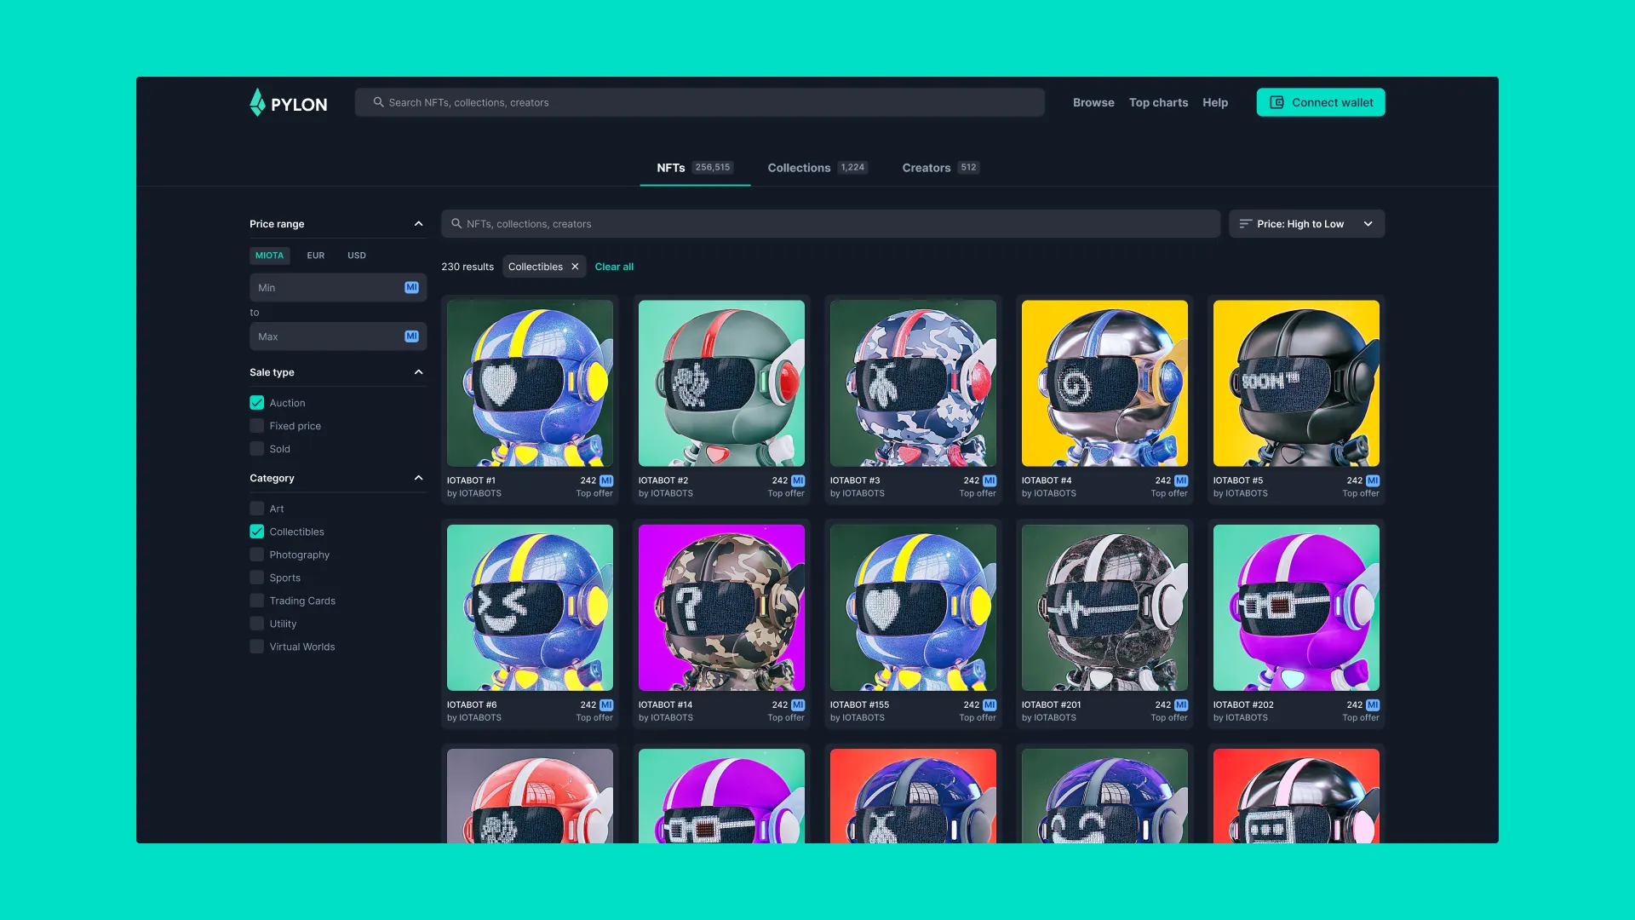
Task: Open the Price: High to Low sort dropdown
Action: coord(1368,223)
